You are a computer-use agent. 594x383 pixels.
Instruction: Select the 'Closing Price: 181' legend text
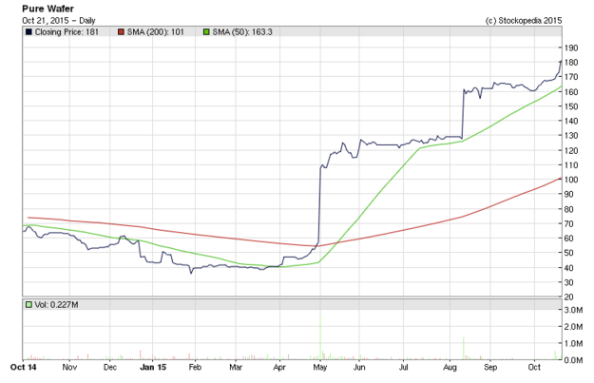click(x=67, y=32)
